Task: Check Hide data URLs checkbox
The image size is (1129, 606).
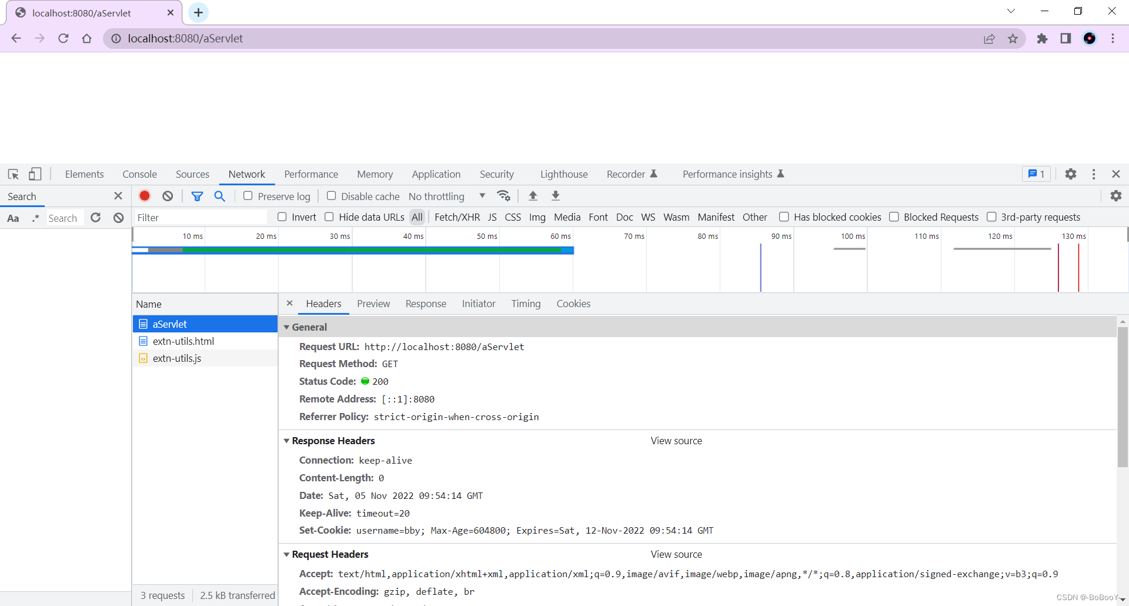Action: tap(329, 217)
